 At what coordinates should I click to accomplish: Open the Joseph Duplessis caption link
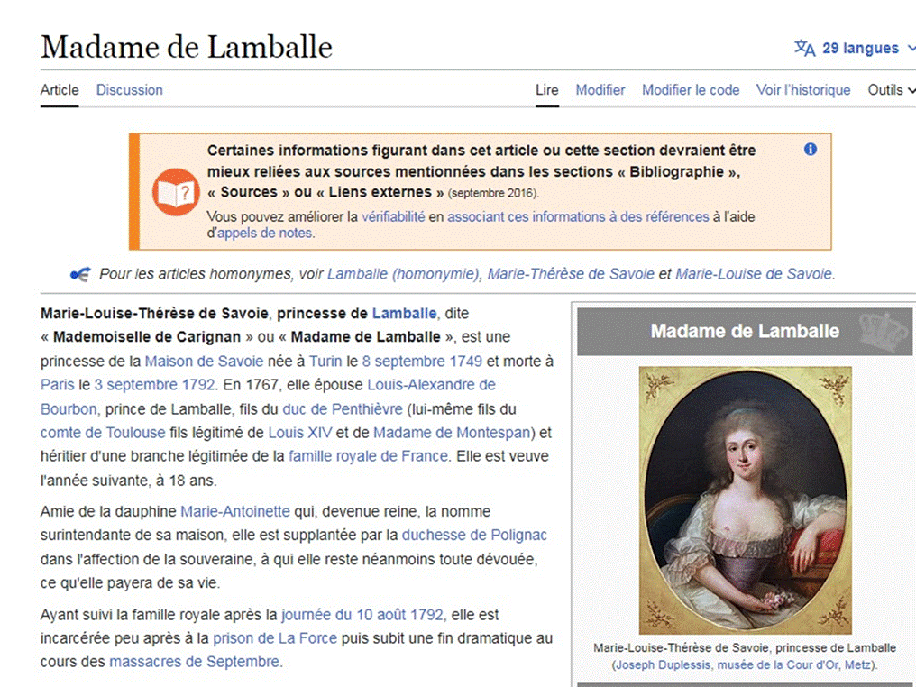point(663,664)
